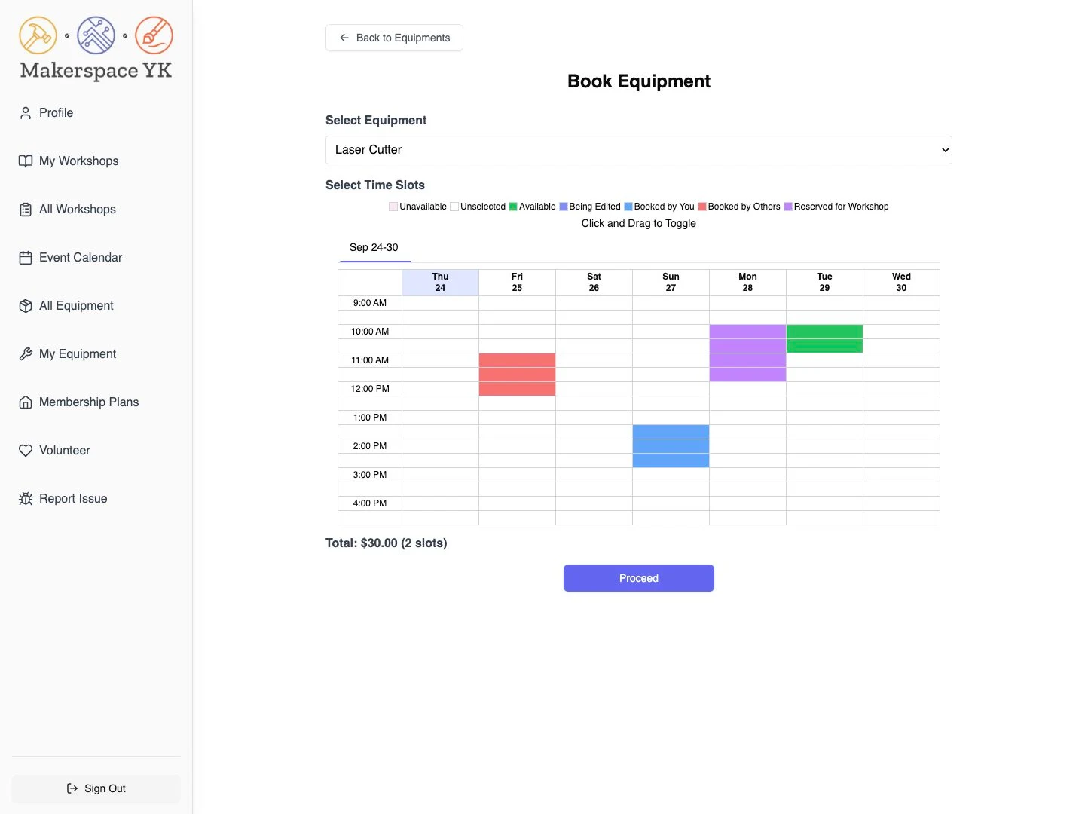Viewport: 1085px width, 814px height.
Task: Click All Workshops clipboard icon
Action: [x=26, y=210]
